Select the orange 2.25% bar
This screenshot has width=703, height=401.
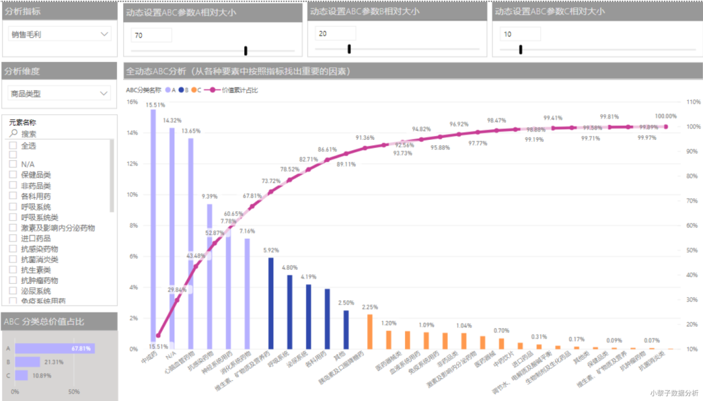[370, 331]
